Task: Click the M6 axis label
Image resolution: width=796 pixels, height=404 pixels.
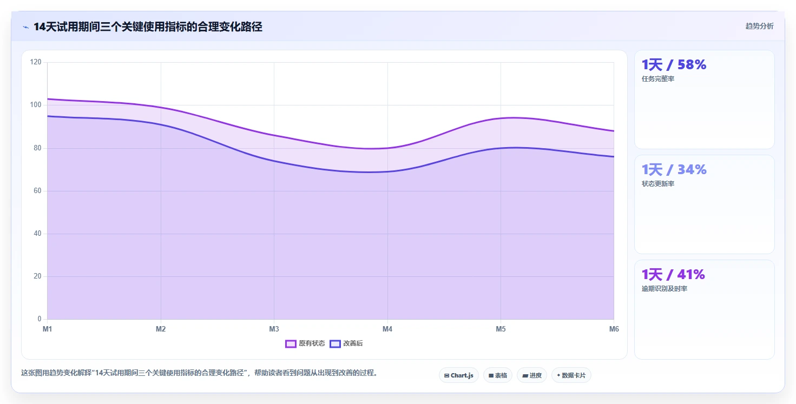Action: tap(614, 329)
